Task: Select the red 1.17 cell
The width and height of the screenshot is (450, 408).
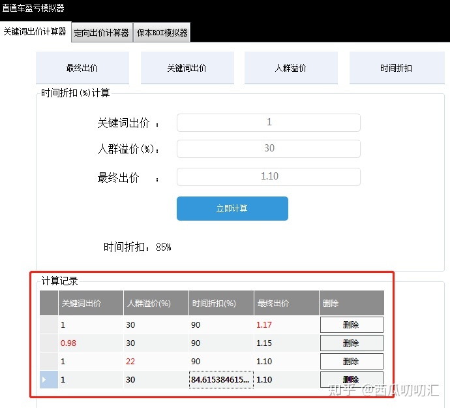Action: (x=286, y=325)
